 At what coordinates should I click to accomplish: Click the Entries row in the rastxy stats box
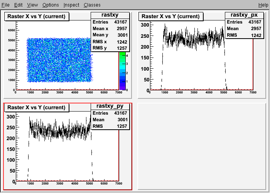coord(110,22)
